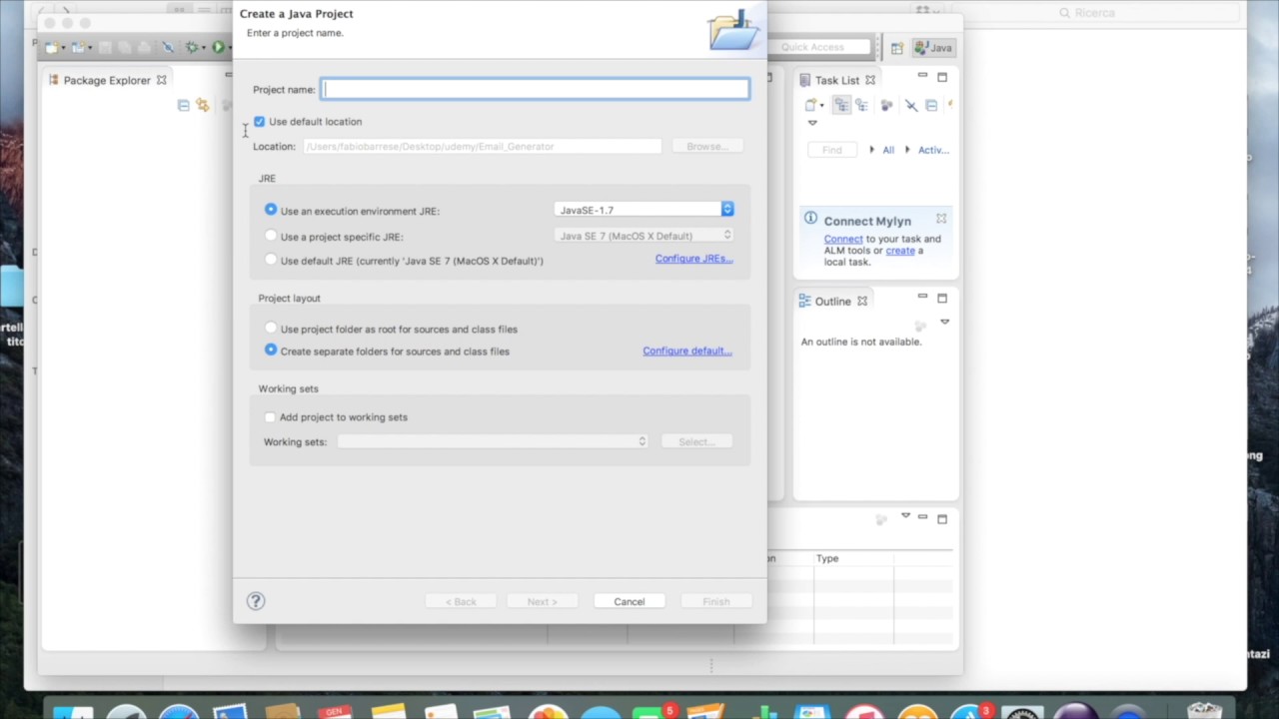
Task: Close the Package Explorer view
Action: pos(161,80)
